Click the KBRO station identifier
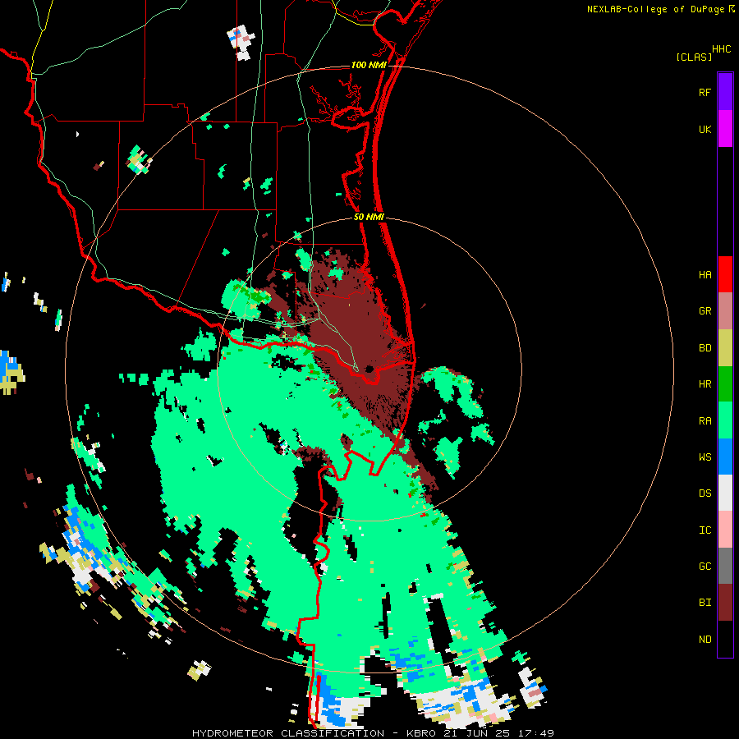 click(421, 733)
